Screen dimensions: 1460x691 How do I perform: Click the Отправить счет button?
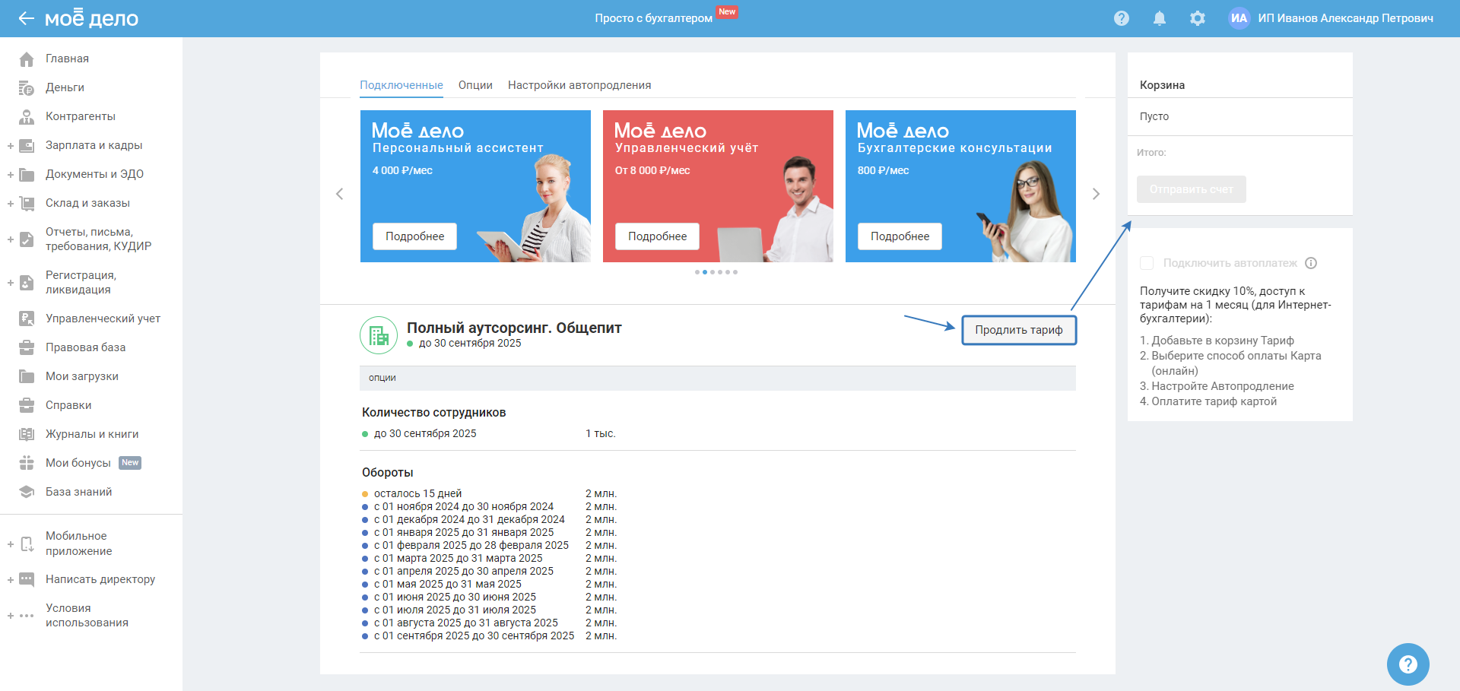pos(1191,189)
